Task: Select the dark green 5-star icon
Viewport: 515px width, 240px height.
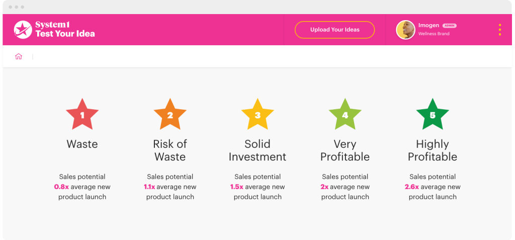Action: [x=433, y=115]
